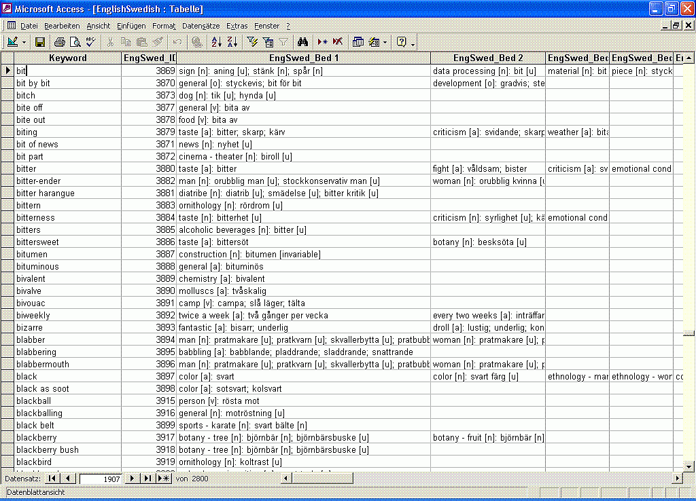
Task: Toggle the apply filter funnel
Action: click(283, 42)
